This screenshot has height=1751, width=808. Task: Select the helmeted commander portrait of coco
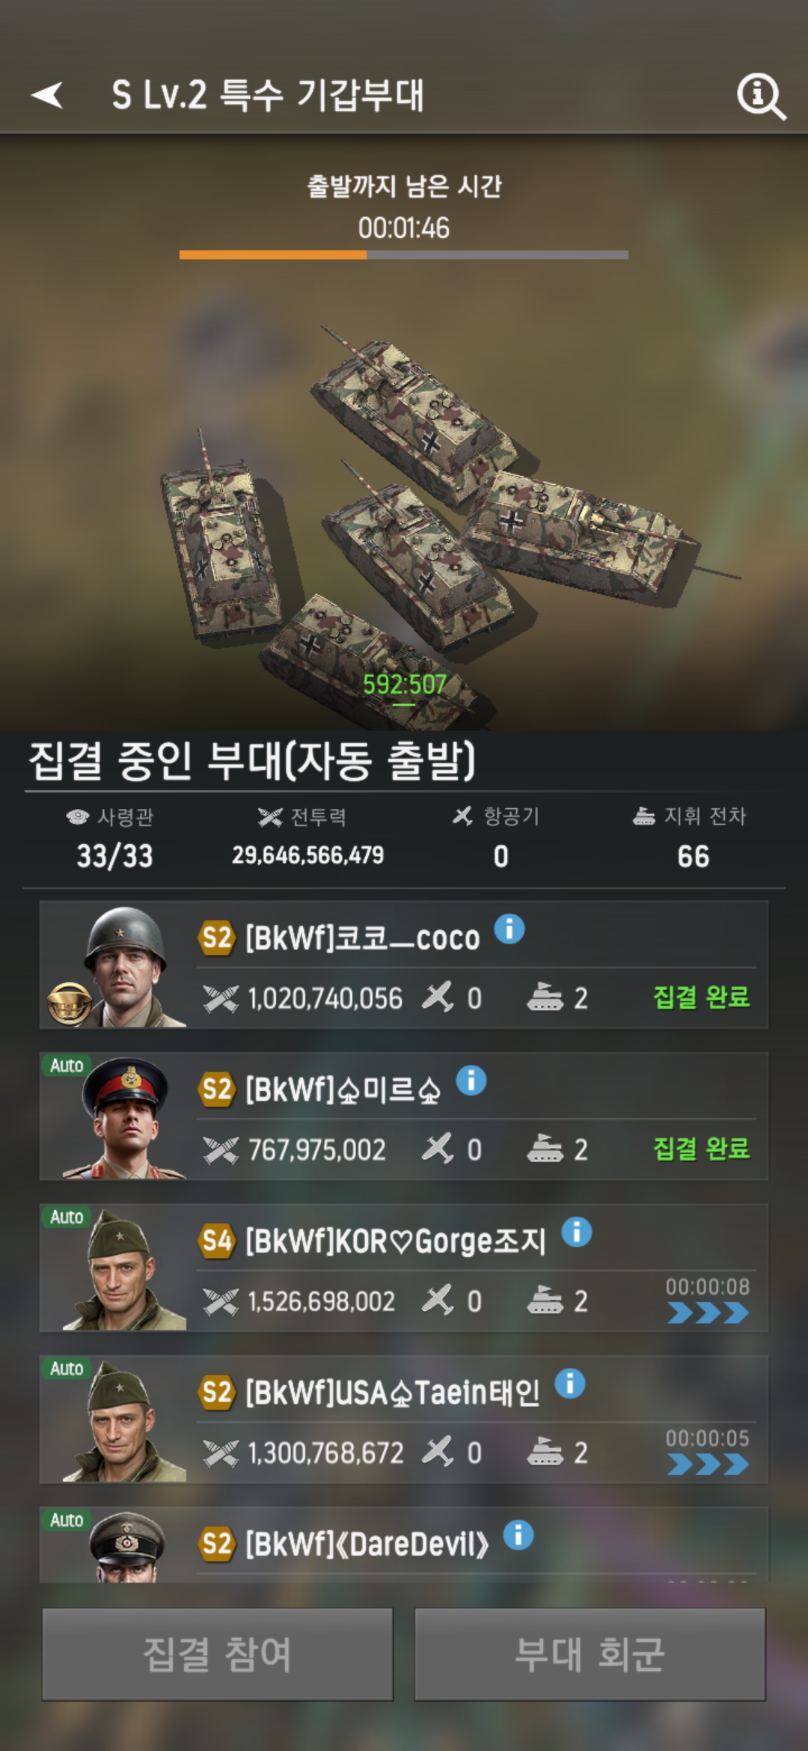(x=125, y=965)
